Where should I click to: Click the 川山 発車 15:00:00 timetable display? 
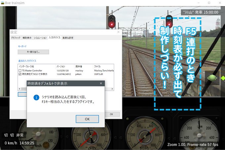201,12
